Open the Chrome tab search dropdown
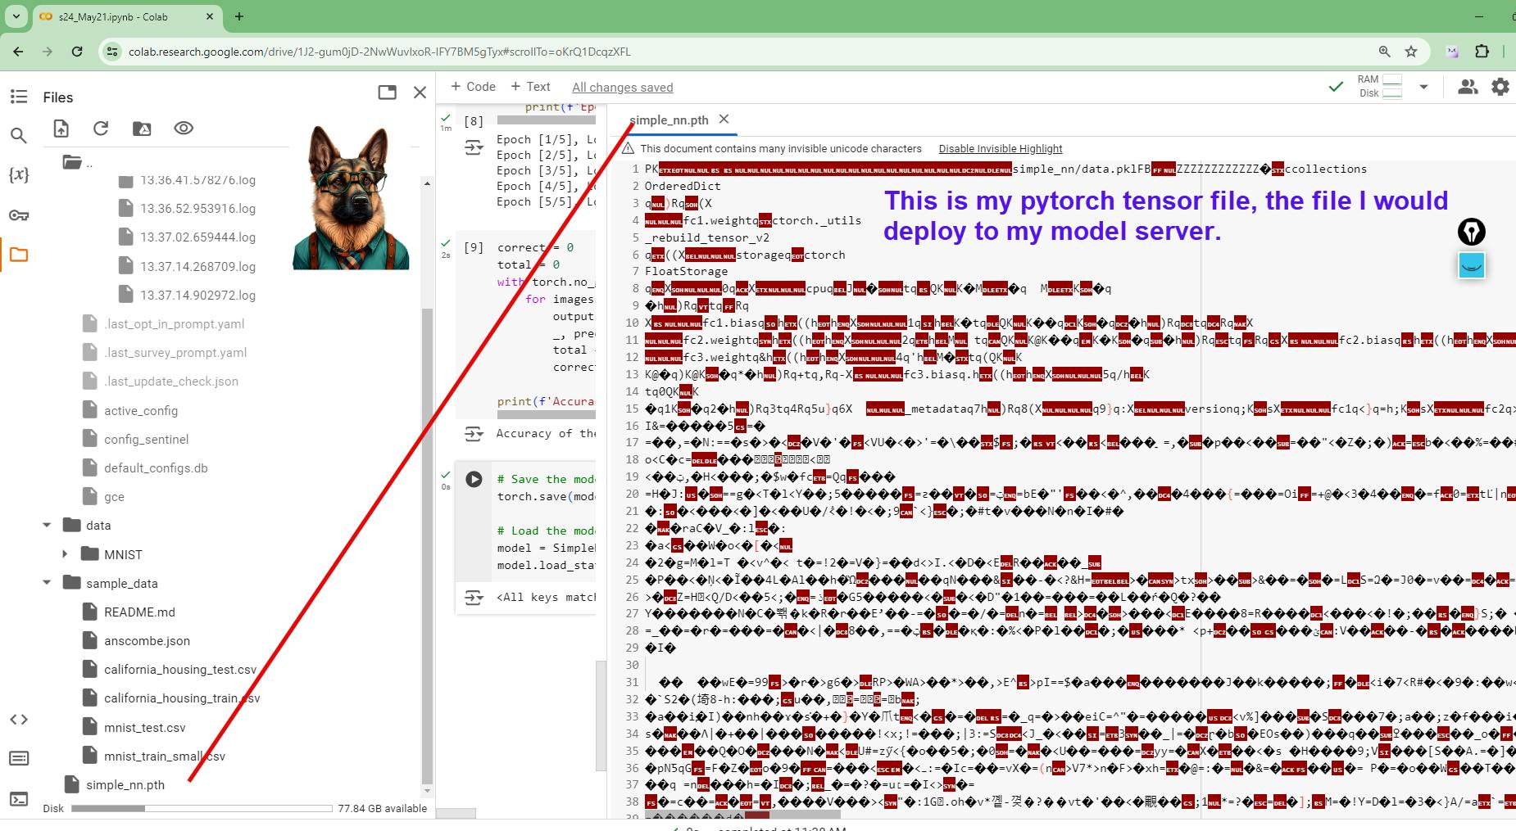This screenshot has height=831, width=1516. click(x=16, y=16)
